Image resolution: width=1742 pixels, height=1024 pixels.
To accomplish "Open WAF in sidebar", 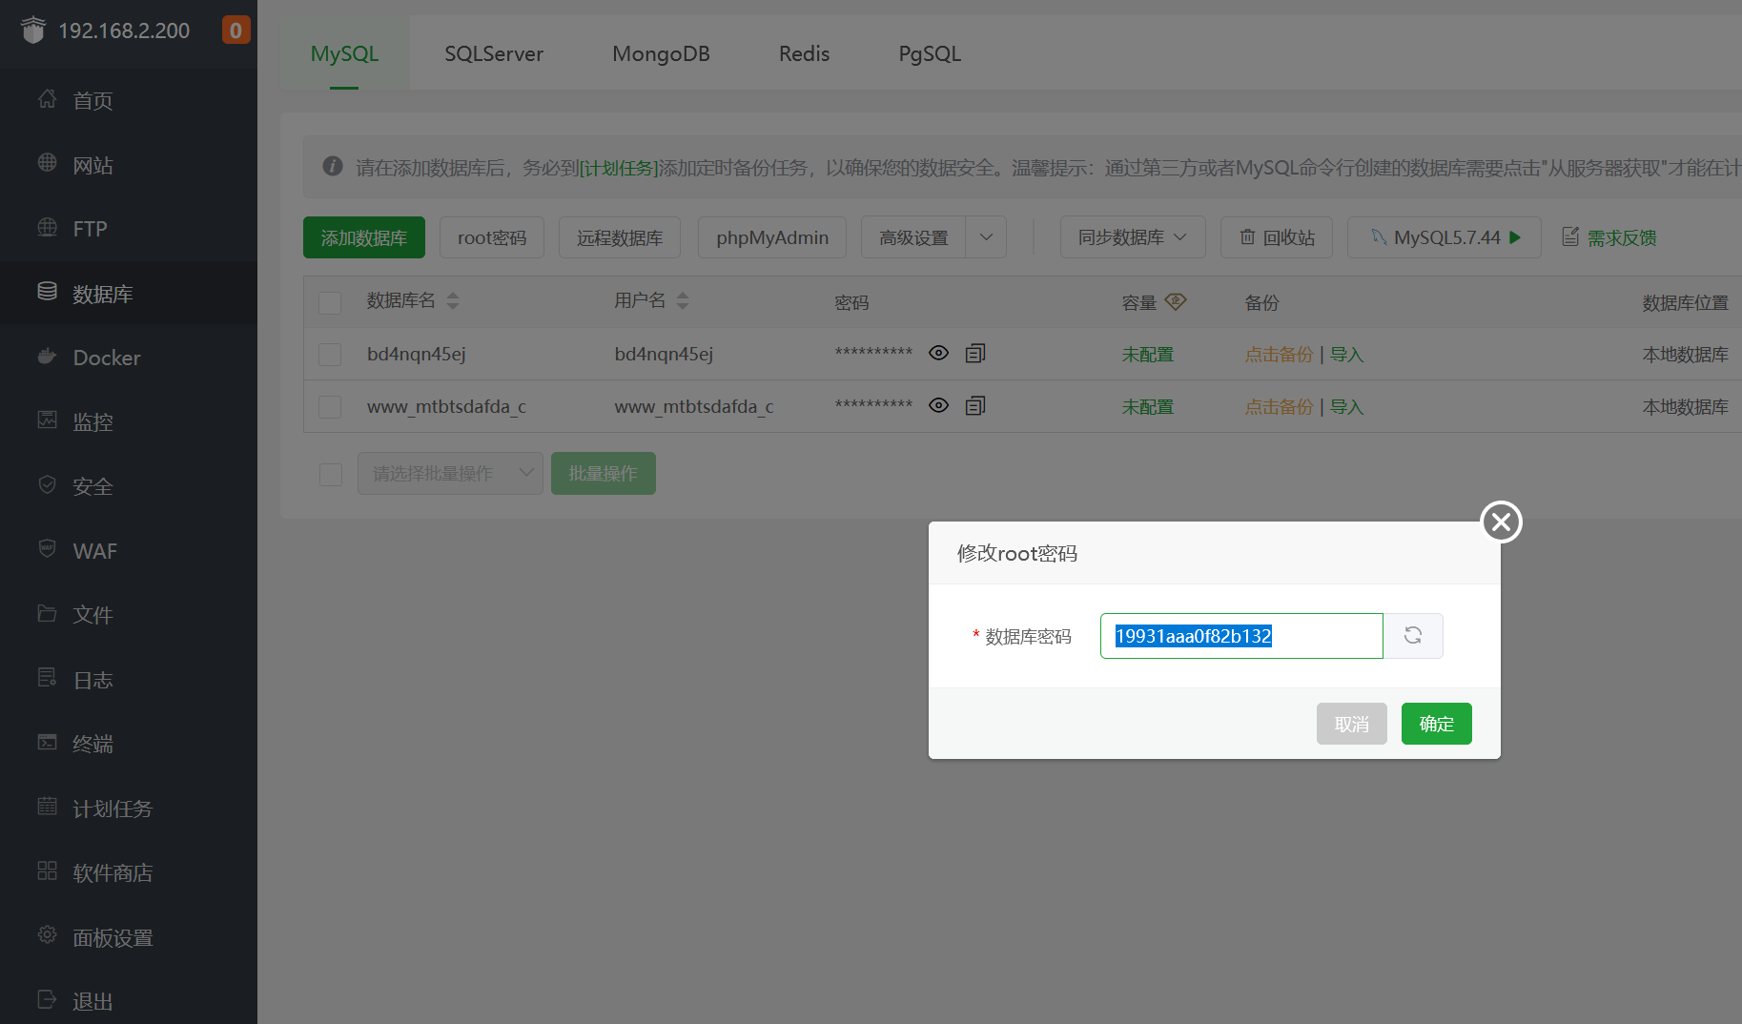I will pyautogui.click(x=129, y=551).
